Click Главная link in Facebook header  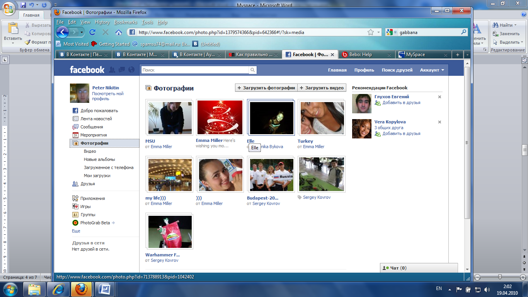337,70
